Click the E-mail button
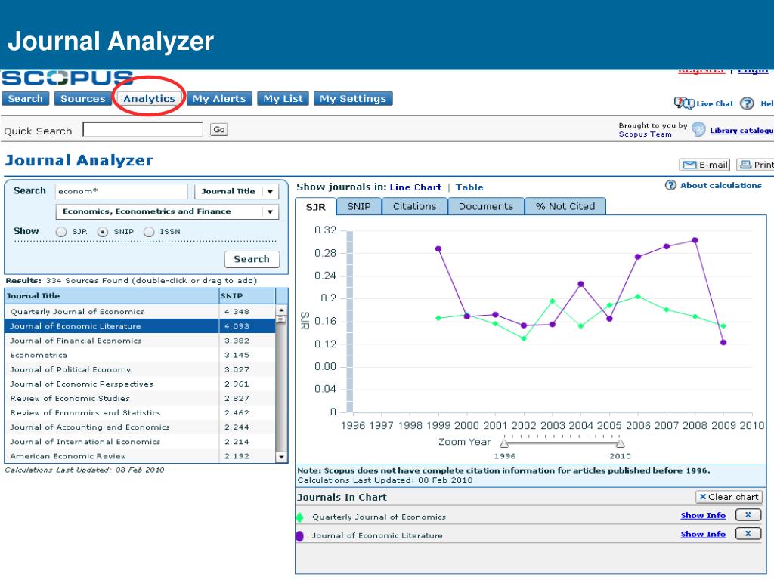Viewport: 774px width, 580px height. click(x=704, y=165)
